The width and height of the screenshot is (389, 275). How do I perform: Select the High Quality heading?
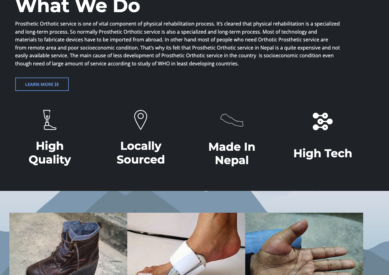click(50, 153)
